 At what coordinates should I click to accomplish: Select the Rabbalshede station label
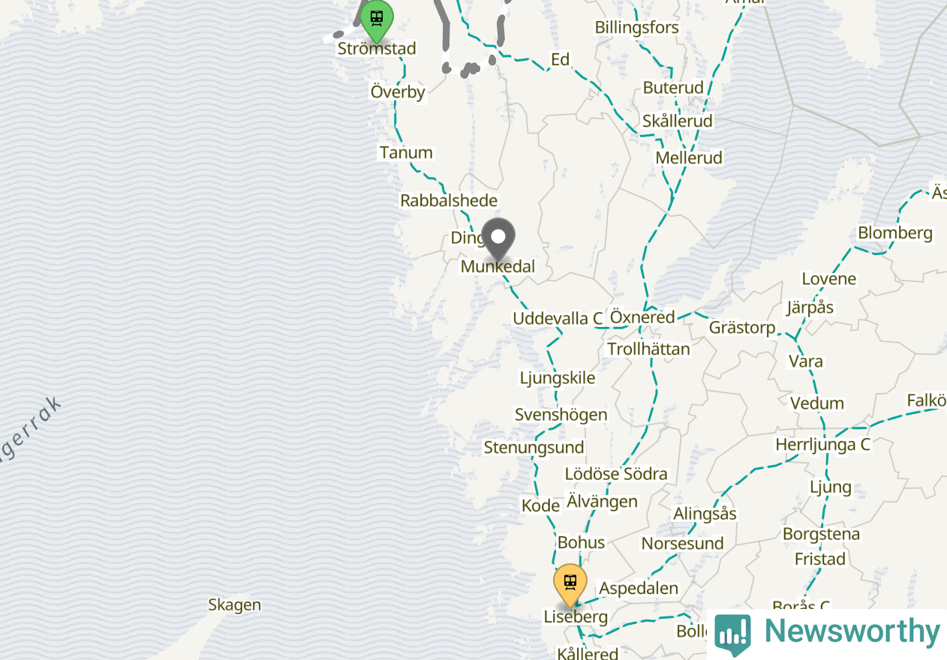(x=449, y=200)
